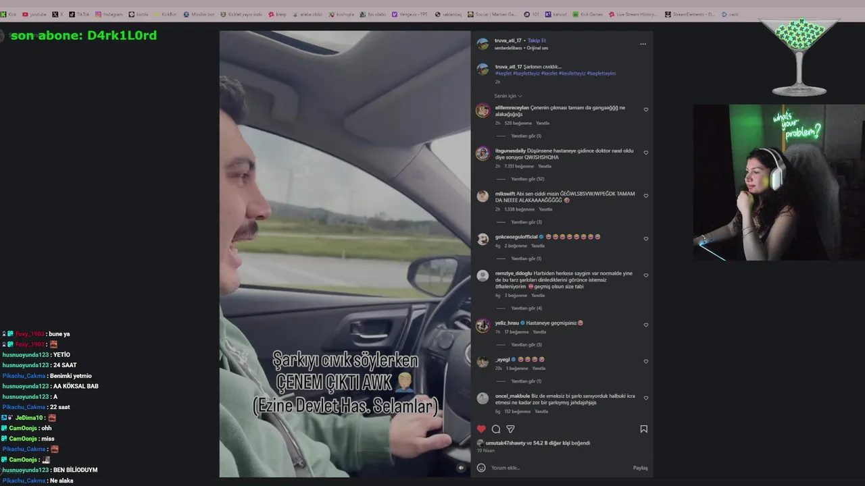Open the emoji picker in comment box

coord(481,468)
